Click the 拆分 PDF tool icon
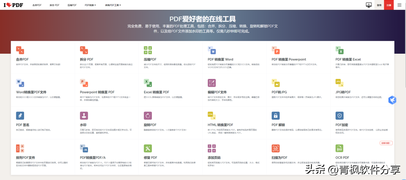 point(84,50)
